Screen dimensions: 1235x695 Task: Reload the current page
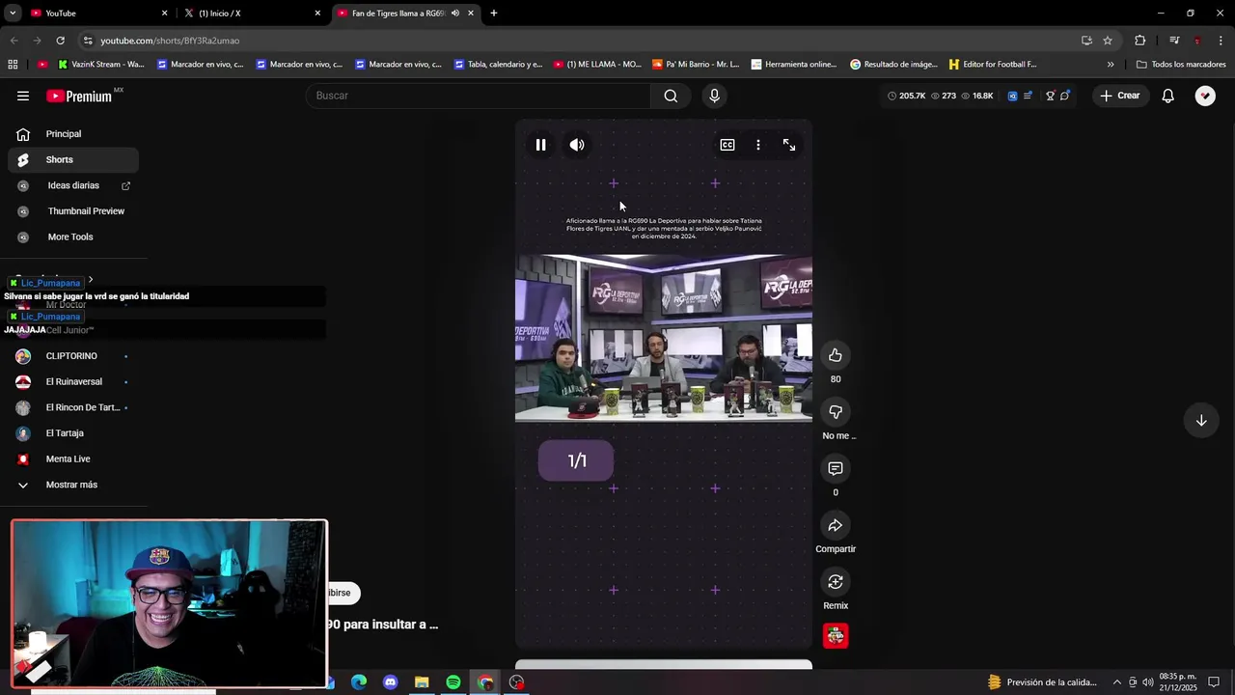click(60, 41)
